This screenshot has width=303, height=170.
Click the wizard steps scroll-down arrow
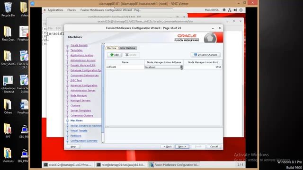(x=103, y=142)
